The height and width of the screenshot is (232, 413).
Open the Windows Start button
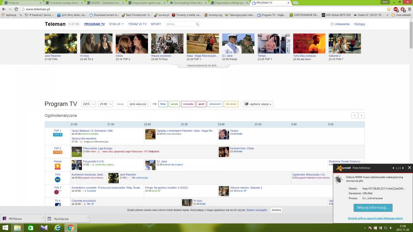6,228
